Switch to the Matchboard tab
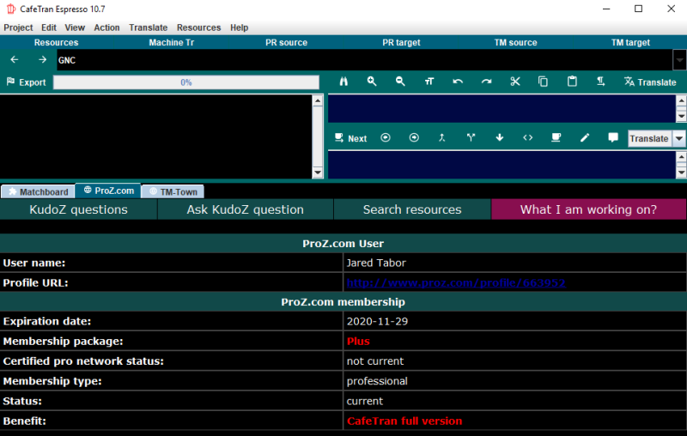This screenshot has width=687, height=436. coord(38,191)
